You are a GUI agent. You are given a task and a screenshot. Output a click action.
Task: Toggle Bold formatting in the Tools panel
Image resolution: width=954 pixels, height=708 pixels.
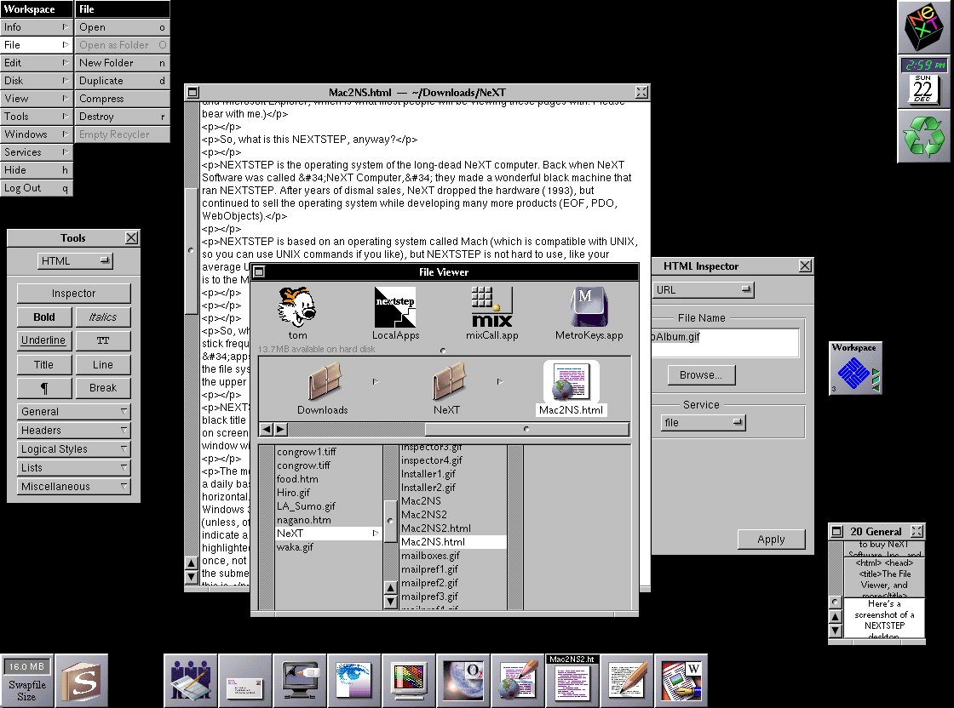pos(44,317)
